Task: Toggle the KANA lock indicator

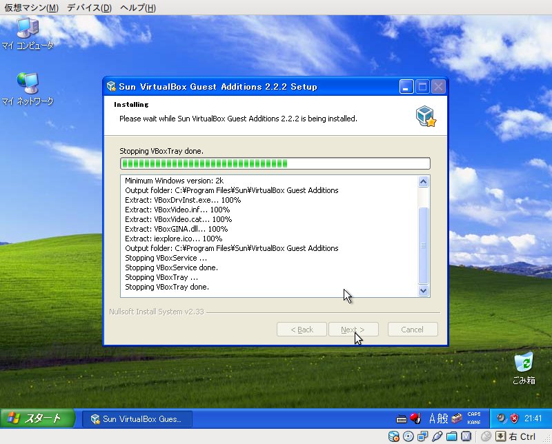Action: coord(474,422)
